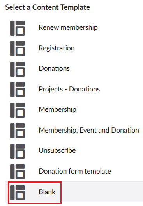Click icon for Membership, Event and Donation
The height and width of the screenshot is (206, 143).
(x=18, y=131)
